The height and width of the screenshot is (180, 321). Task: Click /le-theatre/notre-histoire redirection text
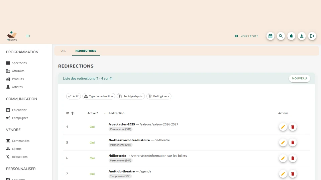click(x=129, y=140)
